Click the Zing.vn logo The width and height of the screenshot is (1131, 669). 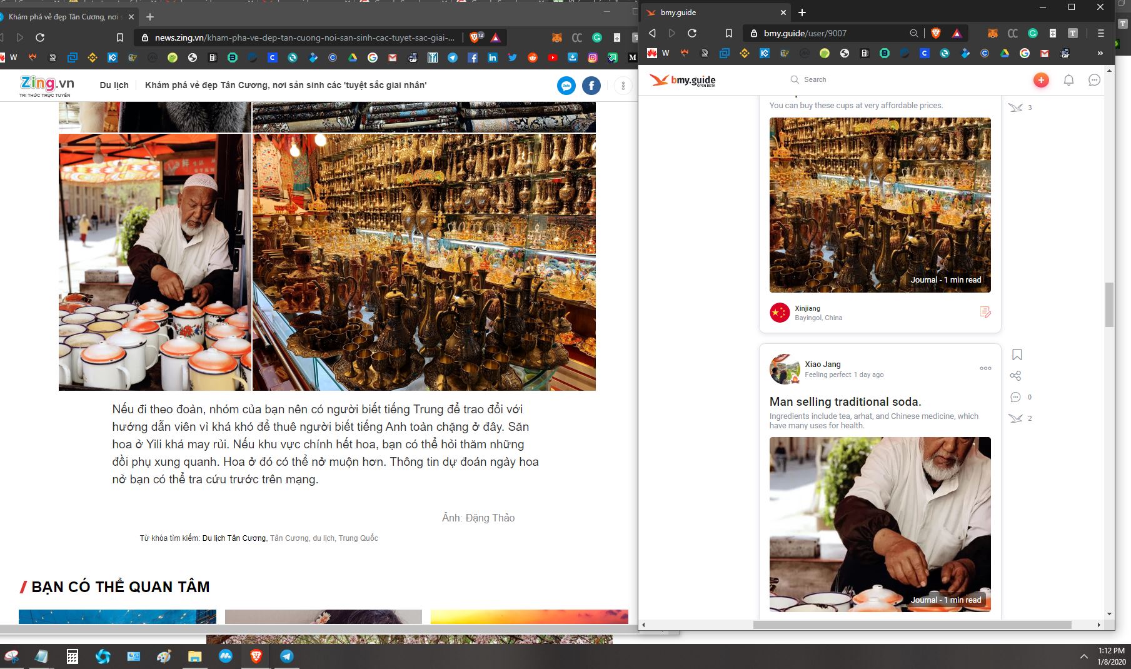click(47, 86)
